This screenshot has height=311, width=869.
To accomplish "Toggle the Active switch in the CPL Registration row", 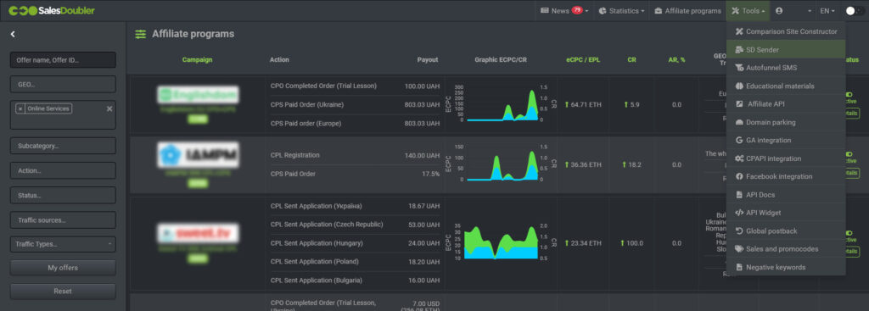I will (849, 155).
